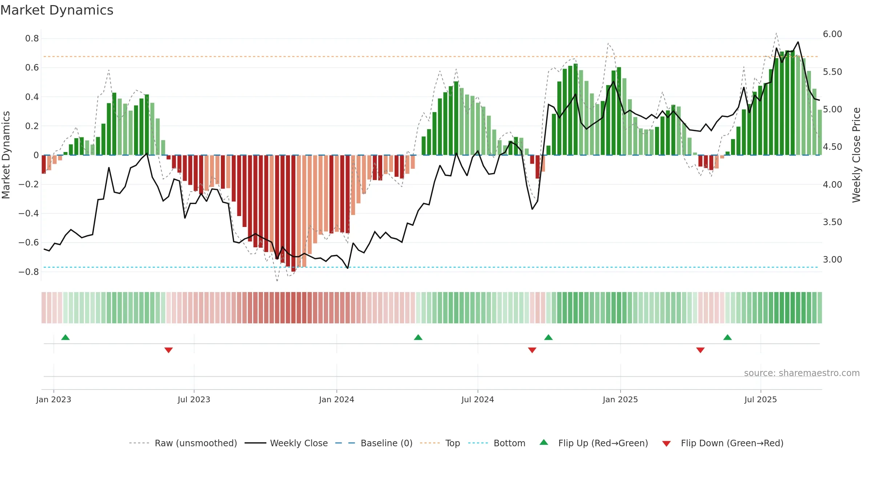Viewport: 872px width, 491px height.
Task: Click the Flip Down marker before Jul 2023
Action: pyautogui.click(x=169, y=350)
